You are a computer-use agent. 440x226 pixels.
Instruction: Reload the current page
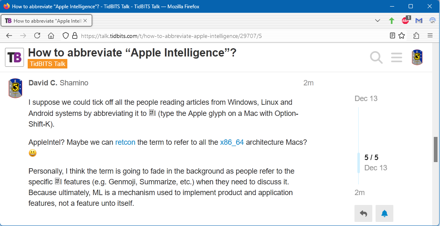click(37, 35)
